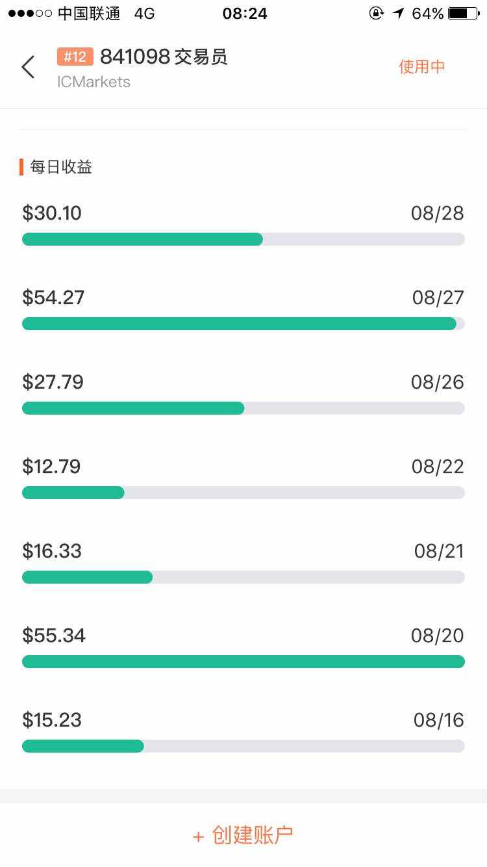Select the $12.79 entry for 08/22
This screenshot has width=487, height=867.
click(x=243, y=481)
